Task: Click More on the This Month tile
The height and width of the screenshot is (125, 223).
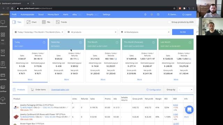Action: [103, 80]
